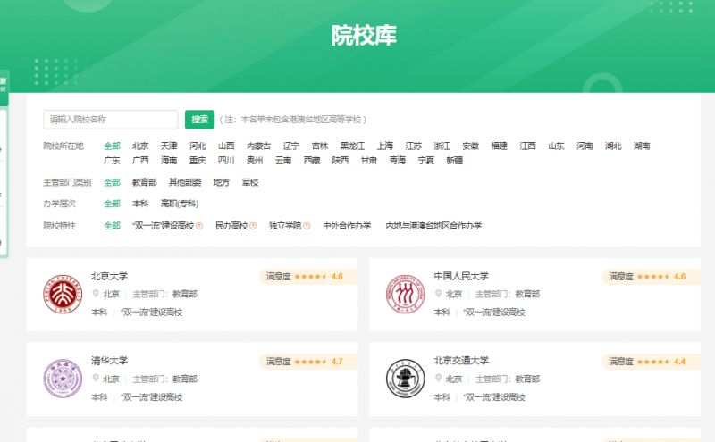Select 广东 province filter
The height and width of the screenshot is (442, 715).
pos(112,161)
